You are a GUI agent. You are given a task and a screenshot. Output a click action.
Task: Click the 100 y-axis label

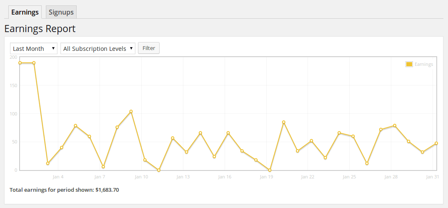[x=13, y=114]
